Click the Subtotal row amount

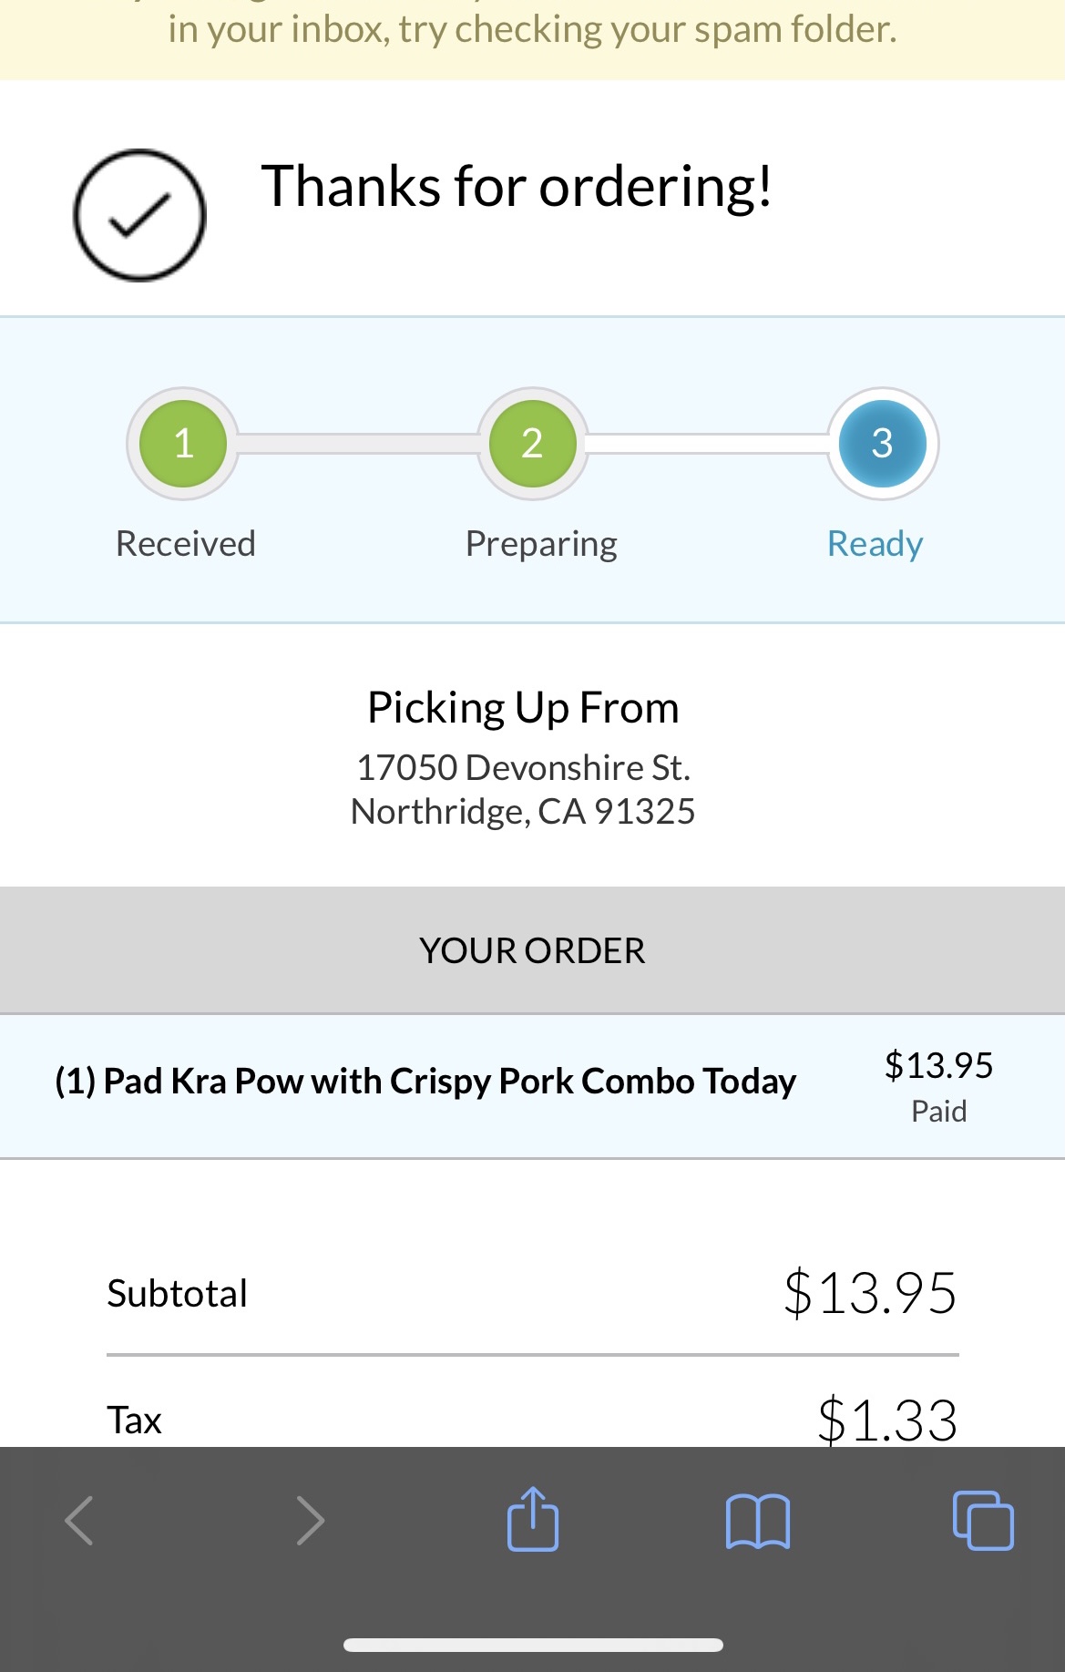click(x=870, y=1292)
